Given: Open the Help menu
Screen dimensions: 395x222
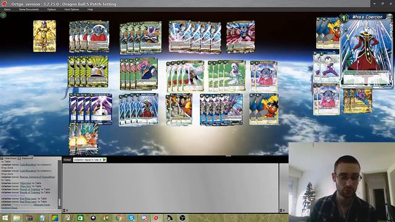Looking at the screenshot, I should coord(90,9).
